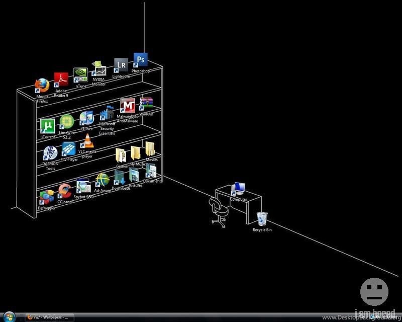Select the My Music folder
402x322 pixels.
point(136,153)
